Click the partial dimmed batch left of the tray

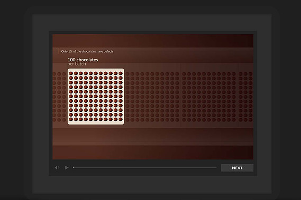[x=59, y=97]
